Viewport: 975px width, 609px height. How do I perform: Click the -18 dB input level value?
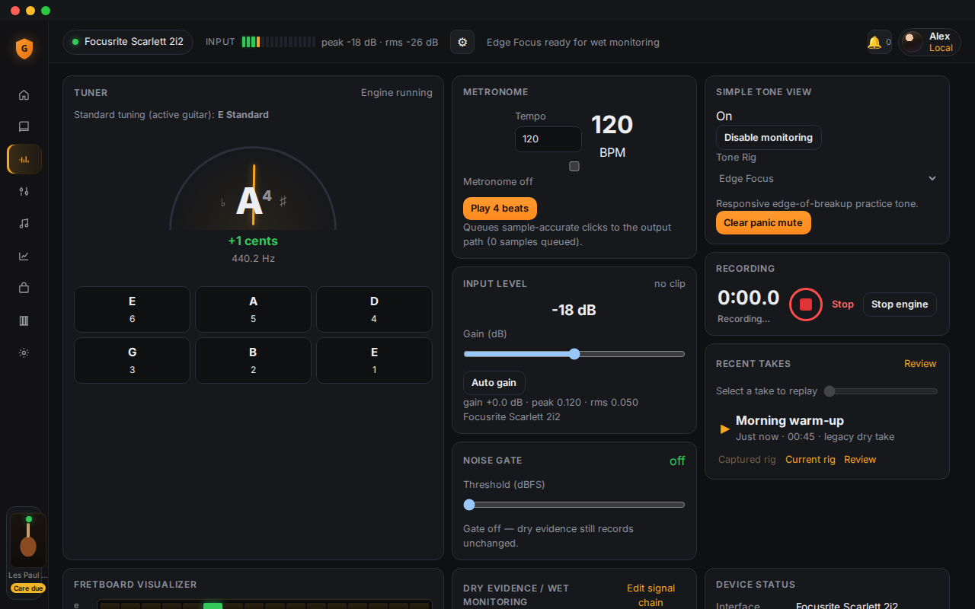574,310
